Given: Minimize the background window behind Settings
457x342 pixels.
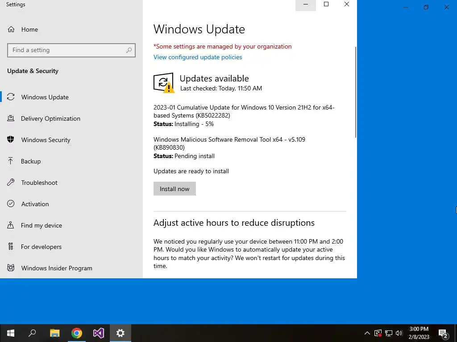Looking at the screenshot, I should (405, 7).
